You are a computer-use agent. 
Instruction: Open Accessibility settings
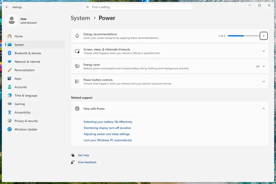[35, 112]
